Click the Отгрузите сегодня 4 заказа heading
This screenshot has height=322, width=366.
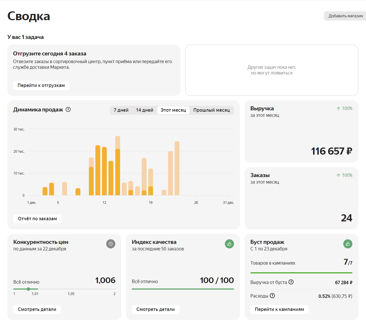pyautogui.click(x=50, y=54)
